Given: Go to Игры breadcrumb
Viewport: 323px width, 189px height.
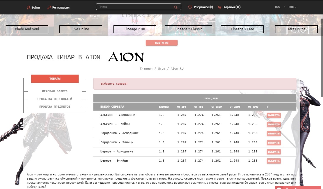Looking at the screenshot, I should pyautogui.click(x=161, y=69).
